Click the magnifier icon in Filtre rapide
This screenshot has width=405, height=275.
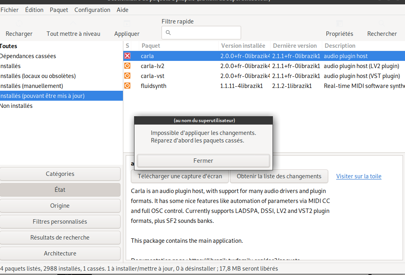click(x=168, y=33)
